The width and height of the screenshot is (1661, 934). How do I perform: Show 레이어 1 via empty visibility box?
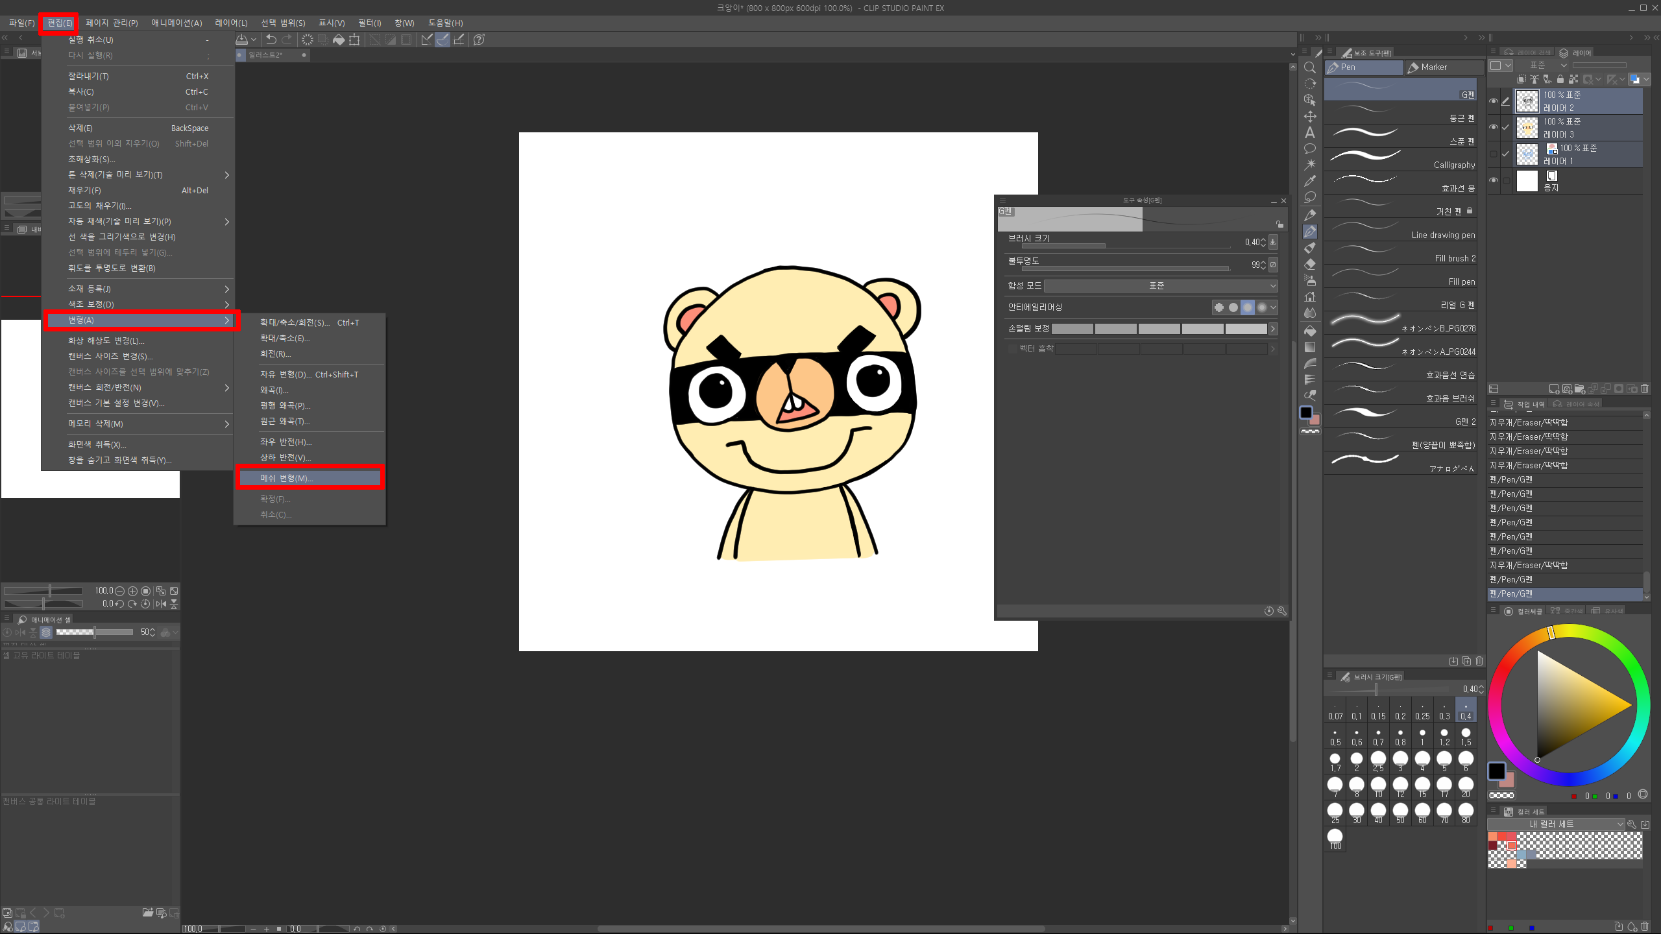point(1494,154)
